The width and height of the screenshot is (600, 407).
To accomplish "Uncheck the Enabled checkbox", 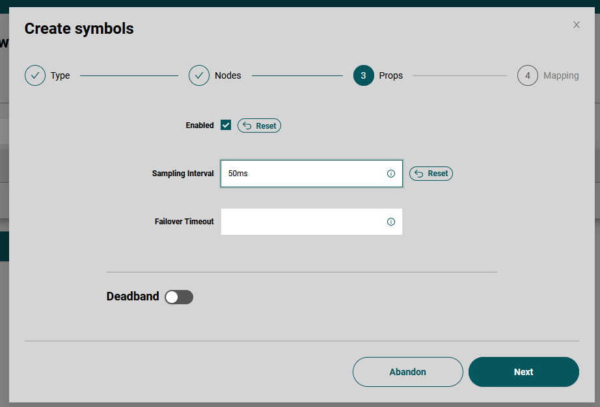I will pos(226,125).
